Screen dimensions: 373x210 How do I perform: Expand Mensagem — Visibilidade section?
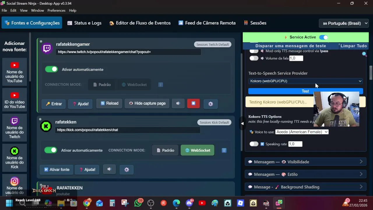(x=305, y=162)
